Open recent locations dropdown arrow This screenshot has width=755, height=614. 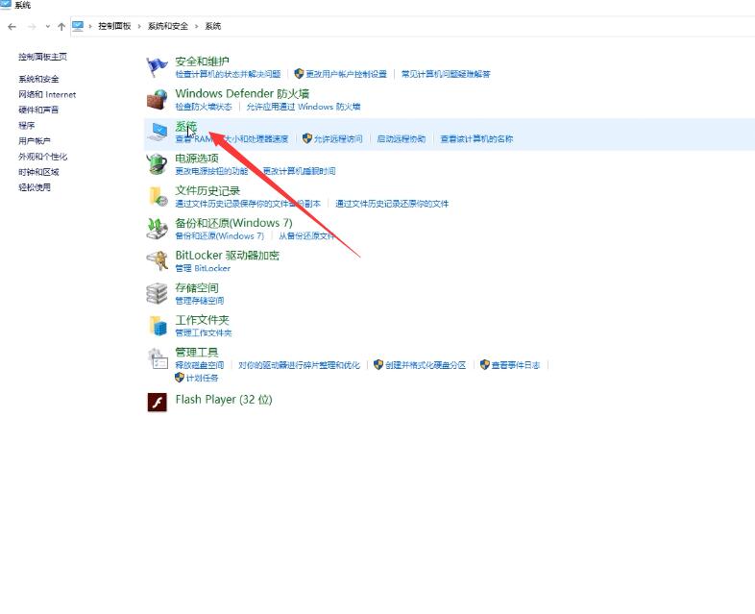pos(47,27)
